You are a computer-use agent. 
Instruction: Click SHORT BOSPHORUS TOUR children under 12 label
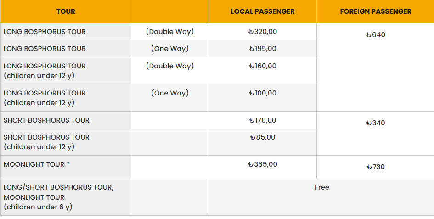point(46,142)
